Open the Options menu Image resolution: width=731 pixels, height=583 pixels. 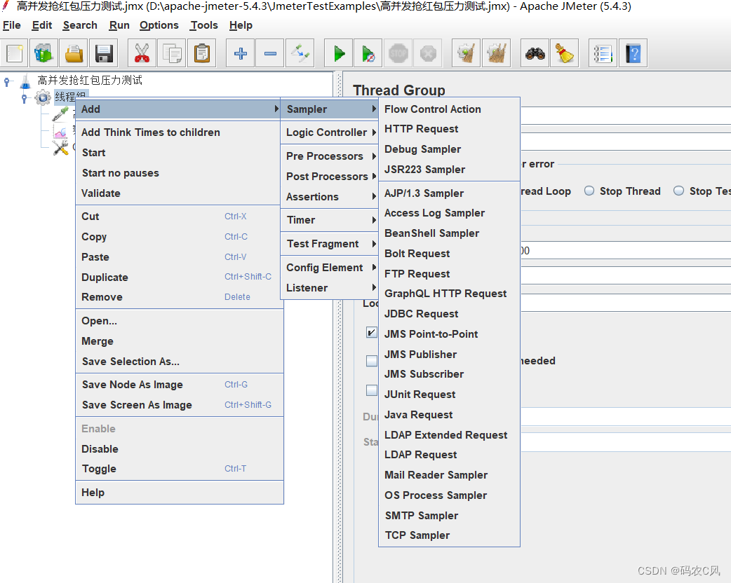[159, 25]
